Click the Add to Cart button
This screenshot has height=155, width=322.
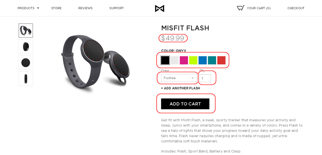[x=185, y=104]
